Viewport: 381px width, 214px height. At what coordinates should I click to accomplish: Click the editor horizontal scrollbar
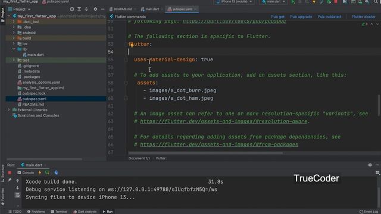[x=205, y=153]
